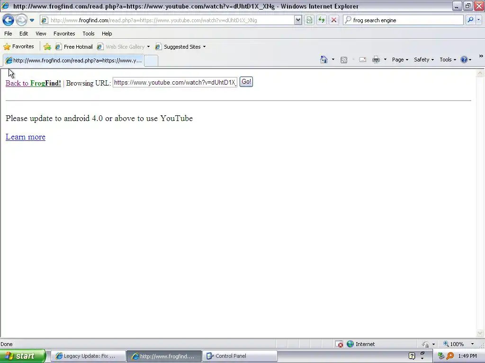Expand the Home button dropdown arrow
Viewport: 485px width, 363px height.
point(333,60)
